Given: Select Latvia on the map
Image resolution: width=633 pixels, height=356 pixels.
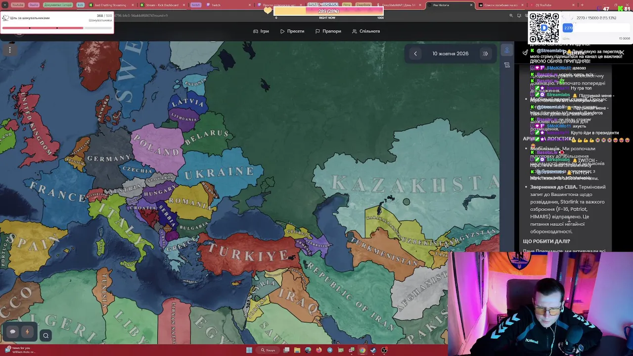Looking at the screenshot, I should click(187, 103).
